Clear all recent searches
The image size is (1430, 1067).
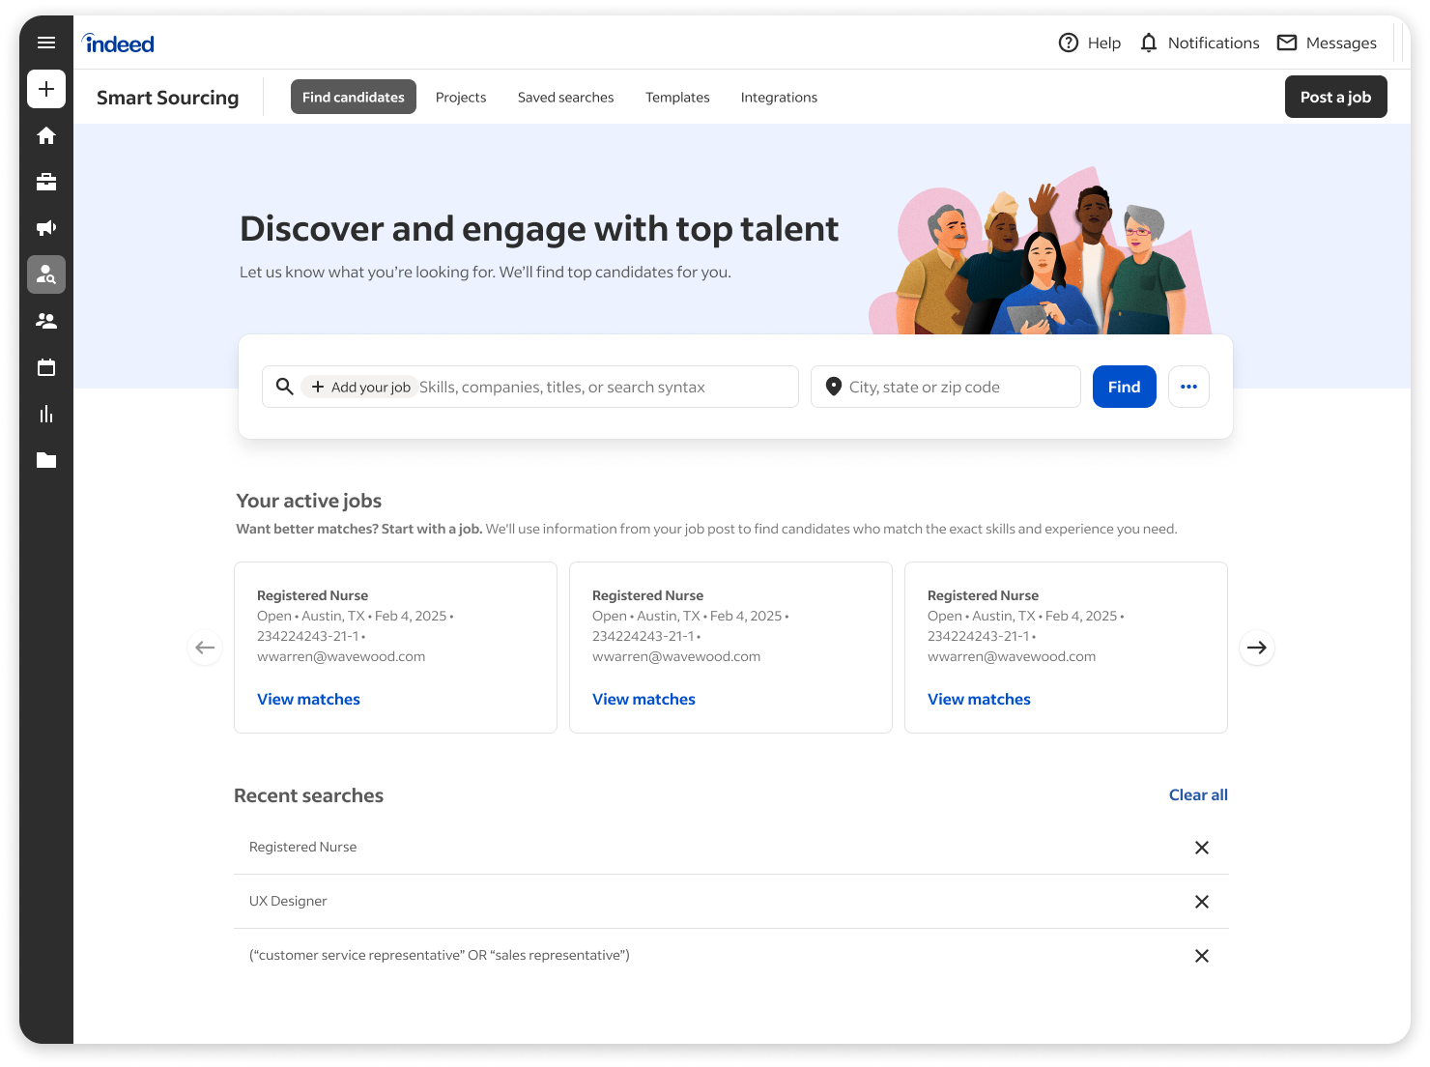click(1198, 794)
